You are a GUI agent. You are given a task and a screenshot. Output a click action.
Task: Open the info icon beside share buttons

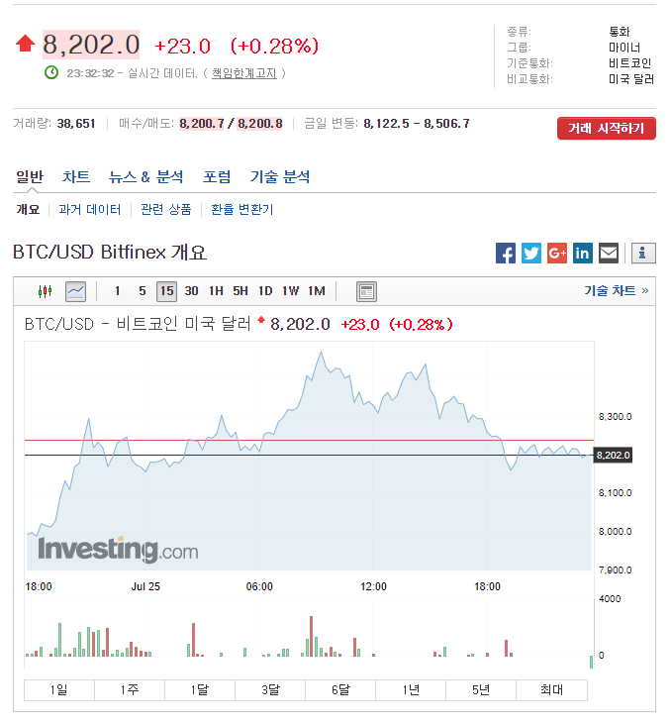[642, 253]
